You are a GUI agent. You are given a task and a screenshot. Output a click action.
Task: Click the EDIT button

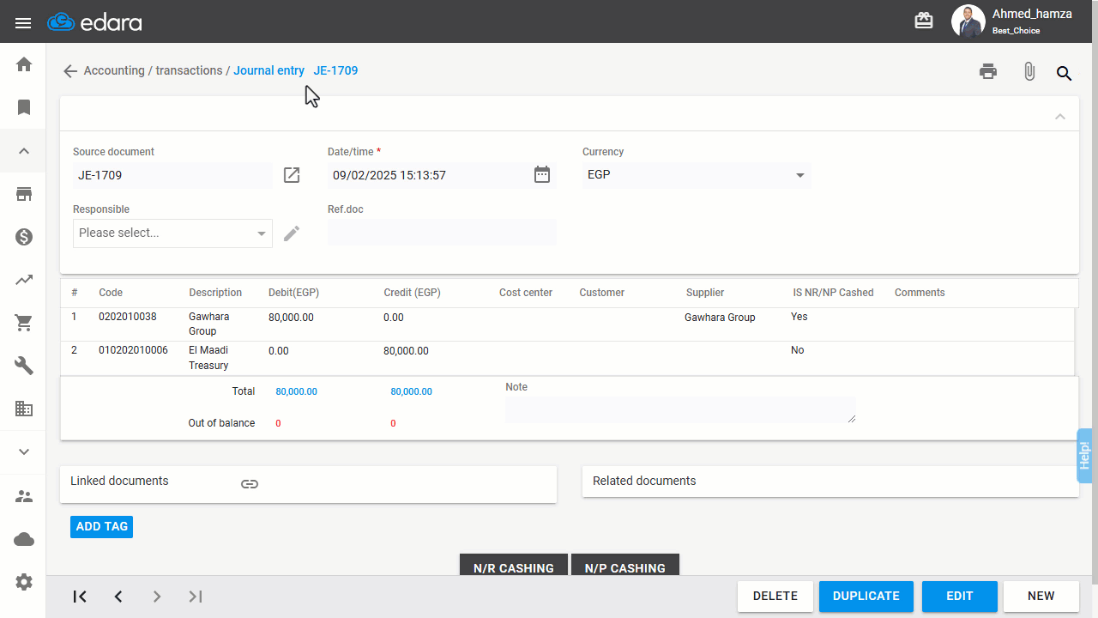960,597
